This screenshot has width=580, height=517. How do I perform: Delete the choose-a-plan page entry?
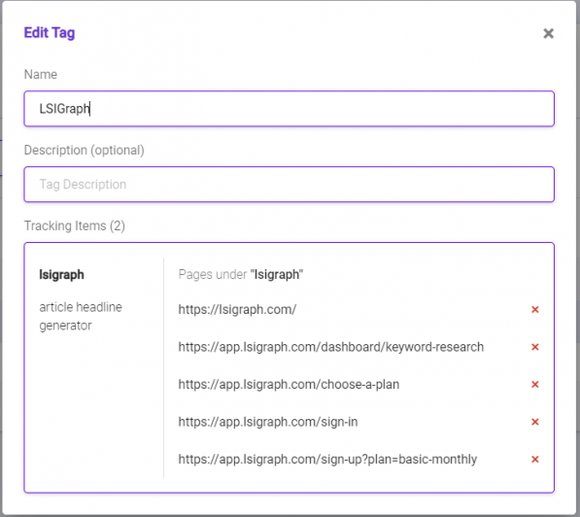[x=535, y=384]
